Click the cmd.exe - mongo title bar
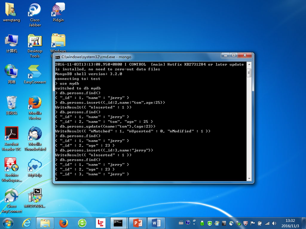 [x=137, y=57]
